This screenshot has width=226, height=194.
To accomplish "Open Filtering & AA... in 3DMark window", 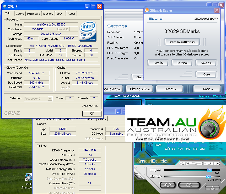I will 140,89.
